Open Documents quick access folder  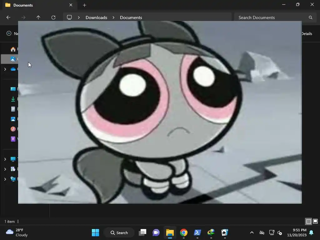click(13, 109)
